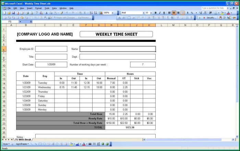Activate the Format Painter brush
240x151 pixels.
tap(61, 13)
